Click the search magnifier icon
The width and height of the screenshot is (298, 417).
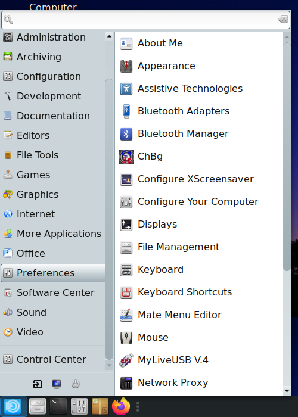pyautogui.click(x=8, y=20)
